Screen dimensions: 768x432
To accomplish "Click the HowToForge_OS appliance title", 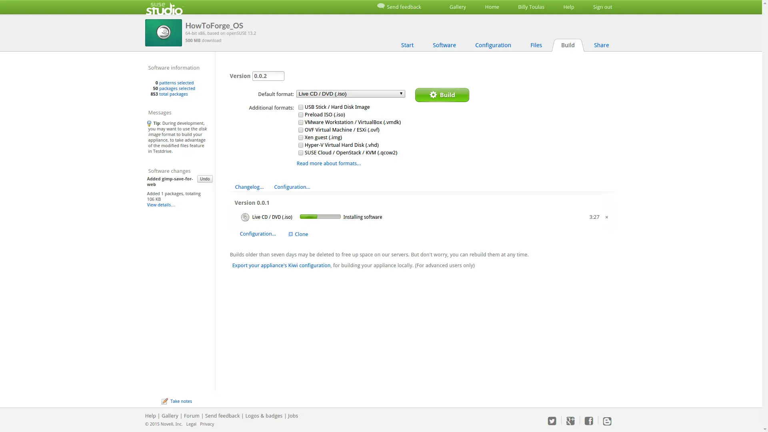I will 214,26.
